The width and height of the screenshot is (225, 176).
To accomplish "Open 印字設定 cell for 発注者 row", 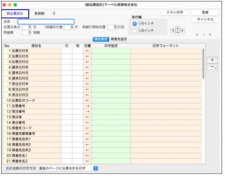I will coord(111,117).
